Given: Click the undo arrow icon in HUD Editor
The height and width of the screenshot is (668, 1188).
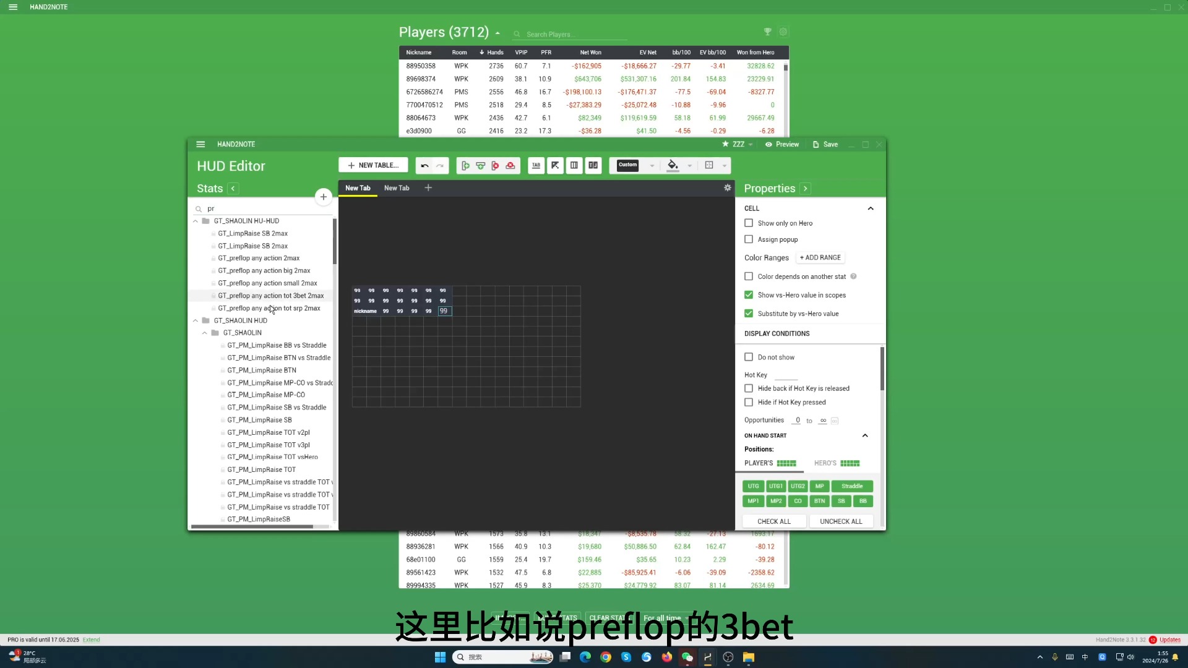Looking at the screenshot, I should point(424,165).
